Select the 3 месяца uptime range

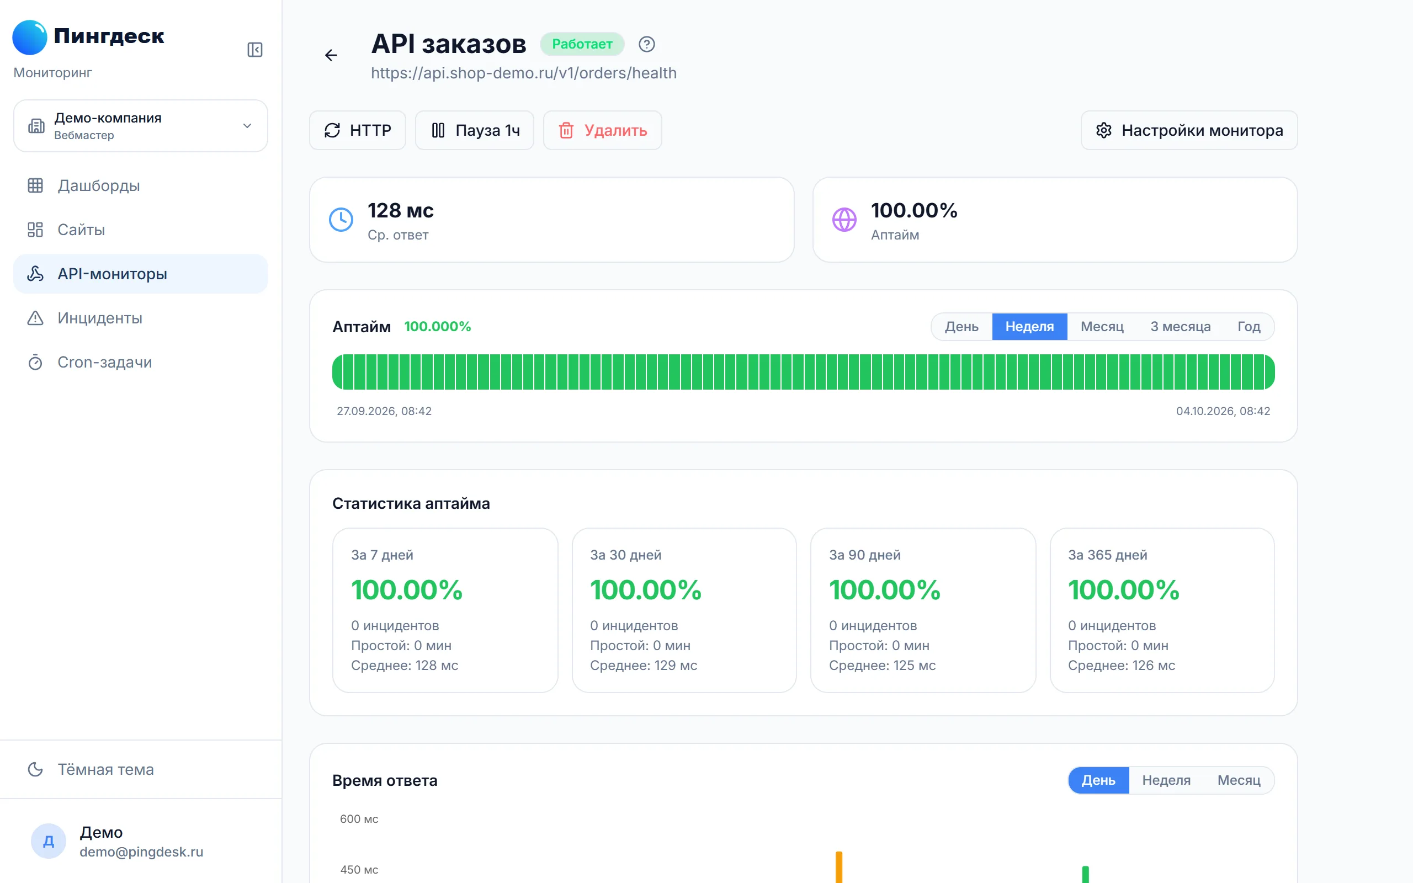pos(1180,327)
